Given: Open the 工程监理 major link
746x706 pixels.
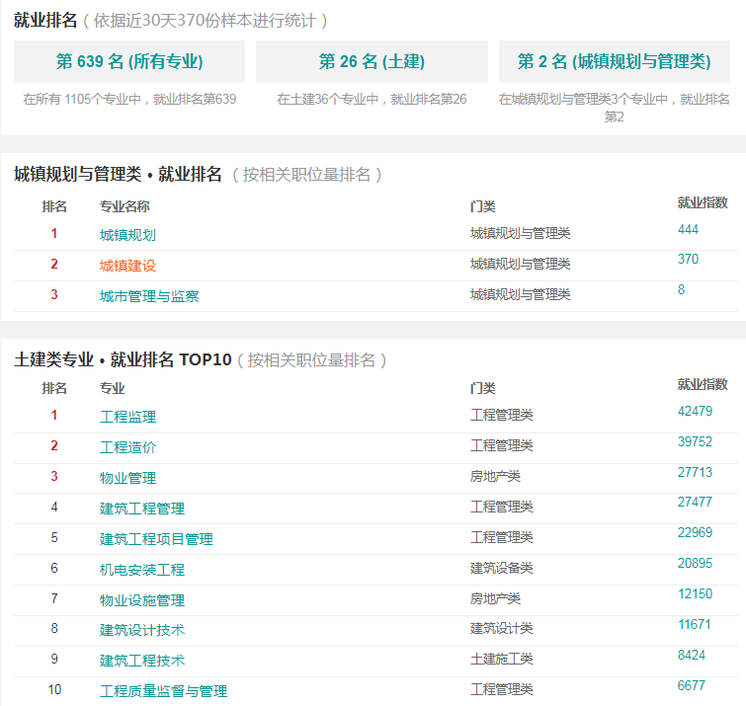Looking at the screenshot, I should click(127, 417).
